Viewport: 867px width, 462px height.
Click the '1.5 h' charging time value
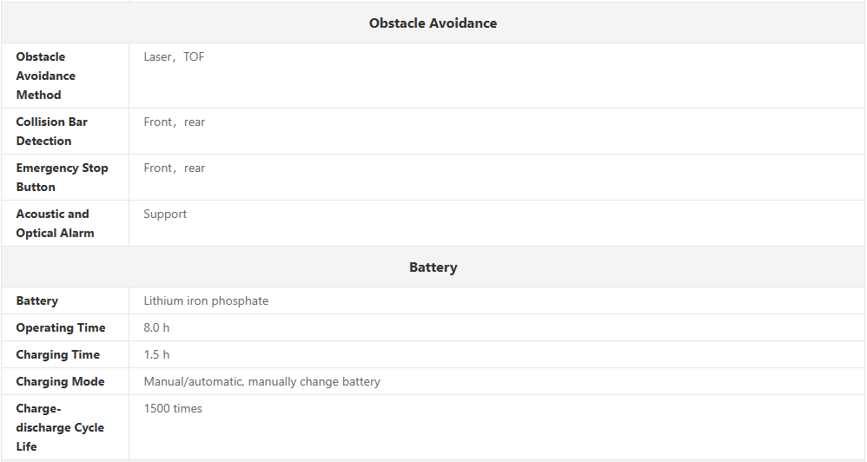156,355
